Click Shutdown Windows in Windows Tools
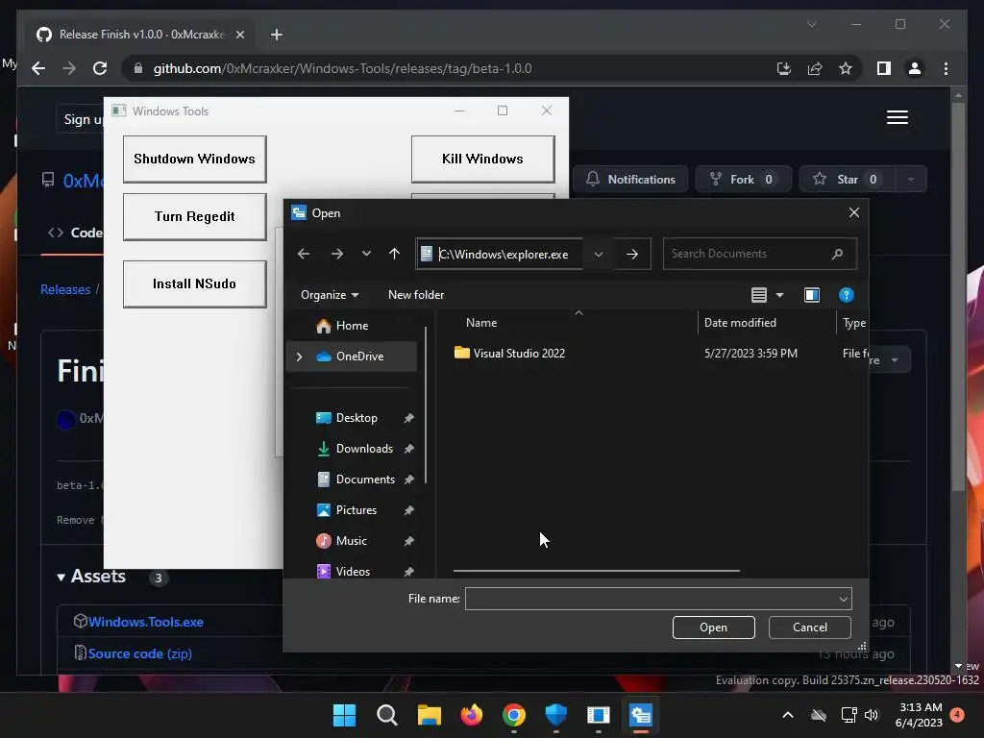 194,159
